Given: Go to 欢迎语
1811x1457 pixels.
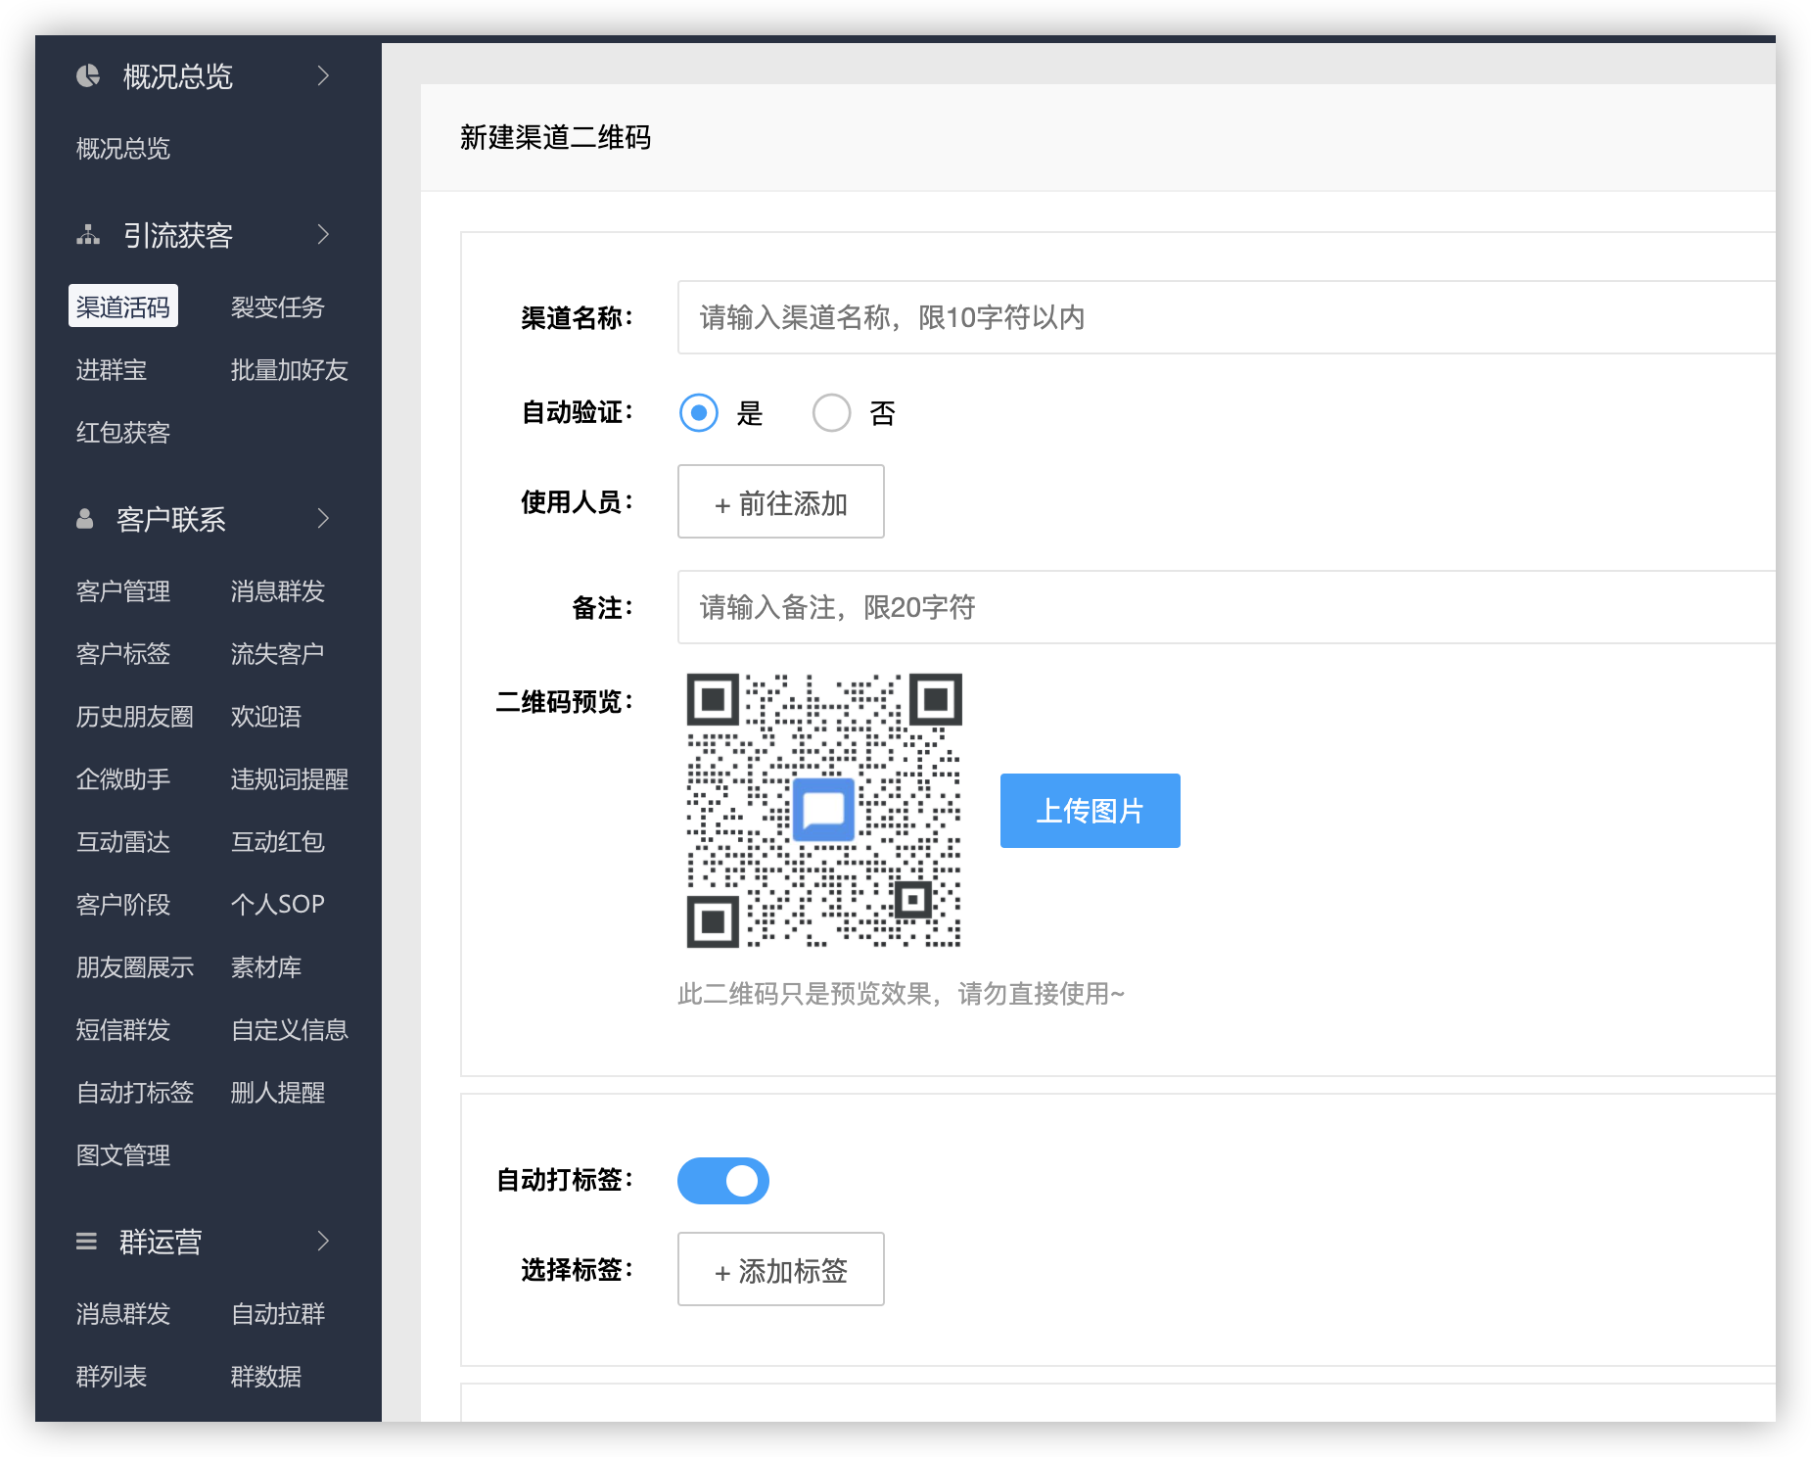Looking at the screenshot, I should [266, 717].
